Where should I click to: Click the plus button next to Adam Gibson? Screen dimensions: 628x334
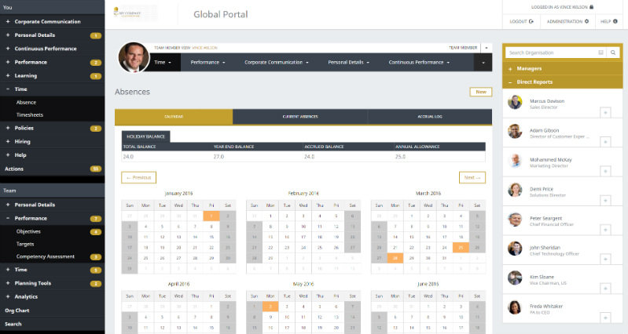point(605,142)
